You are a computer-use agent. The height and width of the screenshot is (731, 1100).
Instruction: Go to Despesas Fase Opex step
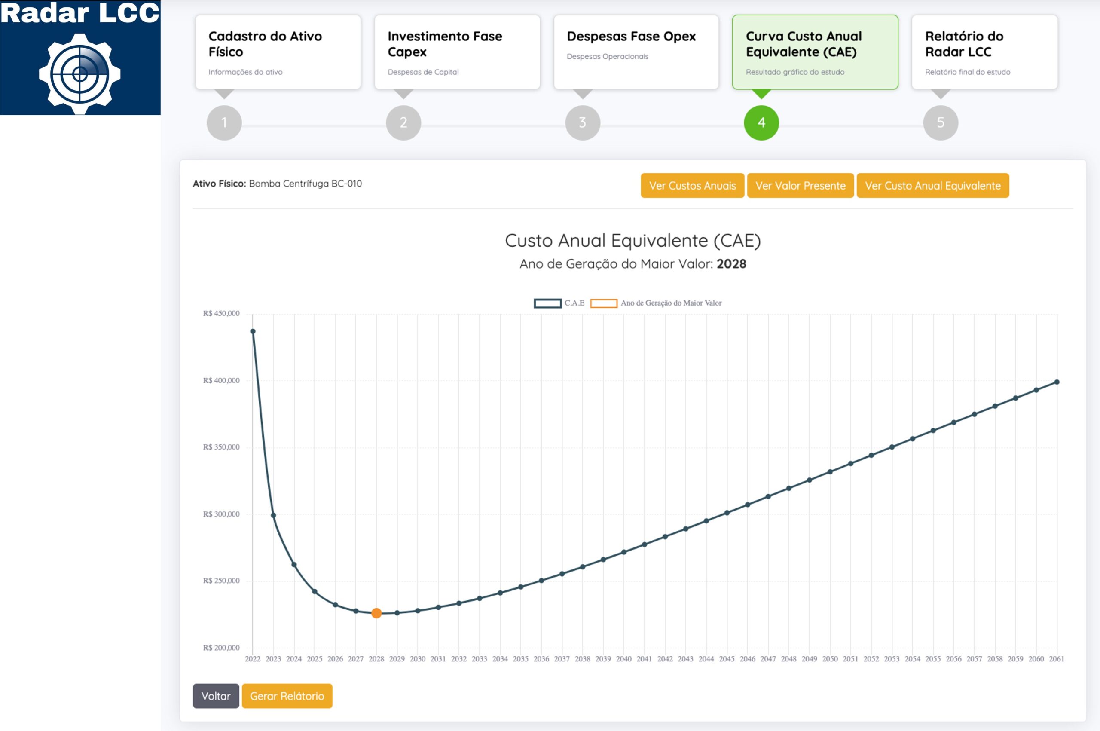pyautogui.click(x=636, y=52)
